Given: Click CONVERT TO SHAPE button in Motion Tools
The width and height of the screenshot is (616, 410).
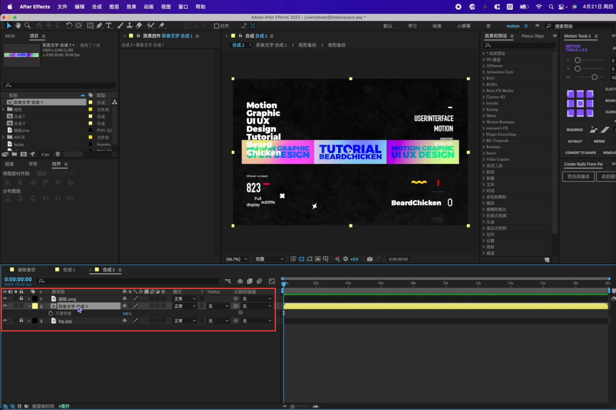Looking at the screenshot, I should tap(580, 153).
